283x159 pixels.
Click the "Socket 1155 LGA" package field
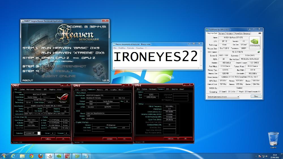click(x=40, y=100)
